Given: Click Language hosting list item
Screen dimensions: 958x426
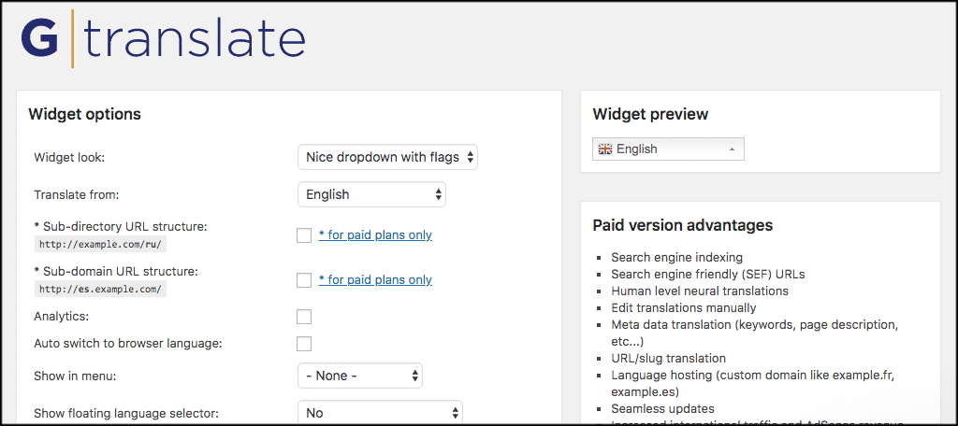Looking at the screenshot, I should coord(753,383).
